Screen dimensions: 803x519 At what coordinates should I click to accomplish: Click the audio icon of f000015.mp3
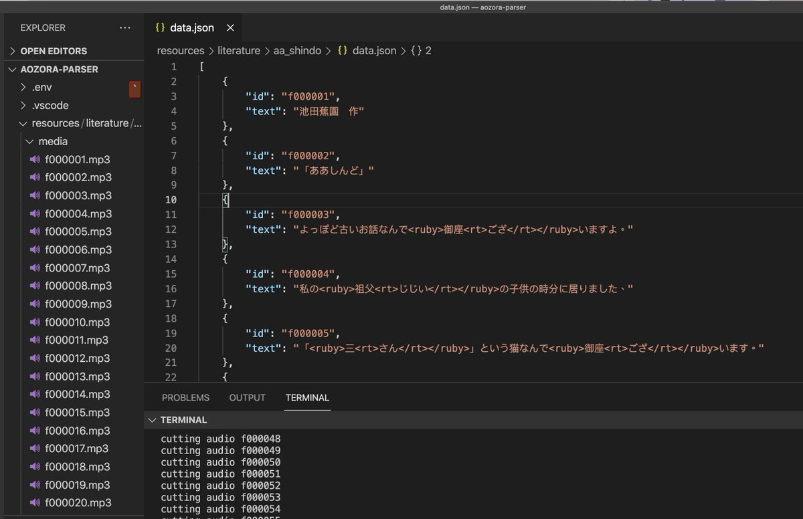35,412
